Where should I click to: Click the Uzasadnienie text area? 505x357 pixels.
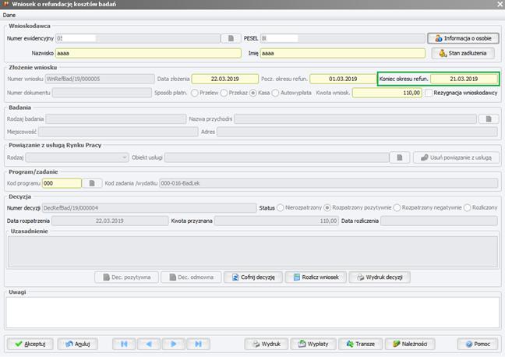[252, 252]
